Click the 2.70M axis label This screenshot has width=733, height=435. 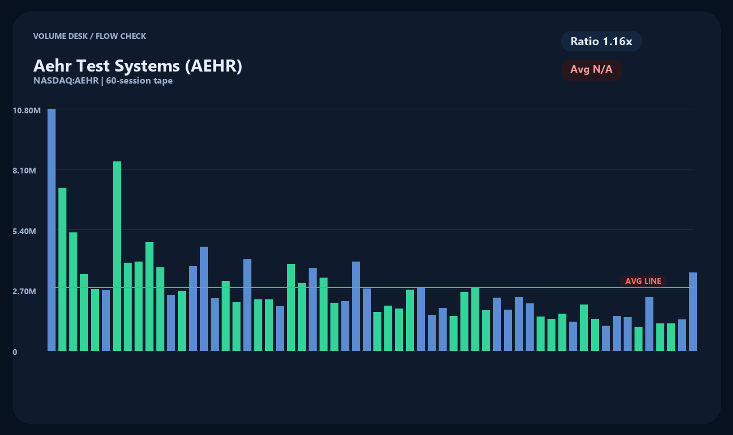pyautogui.click(x=25, y=291)
